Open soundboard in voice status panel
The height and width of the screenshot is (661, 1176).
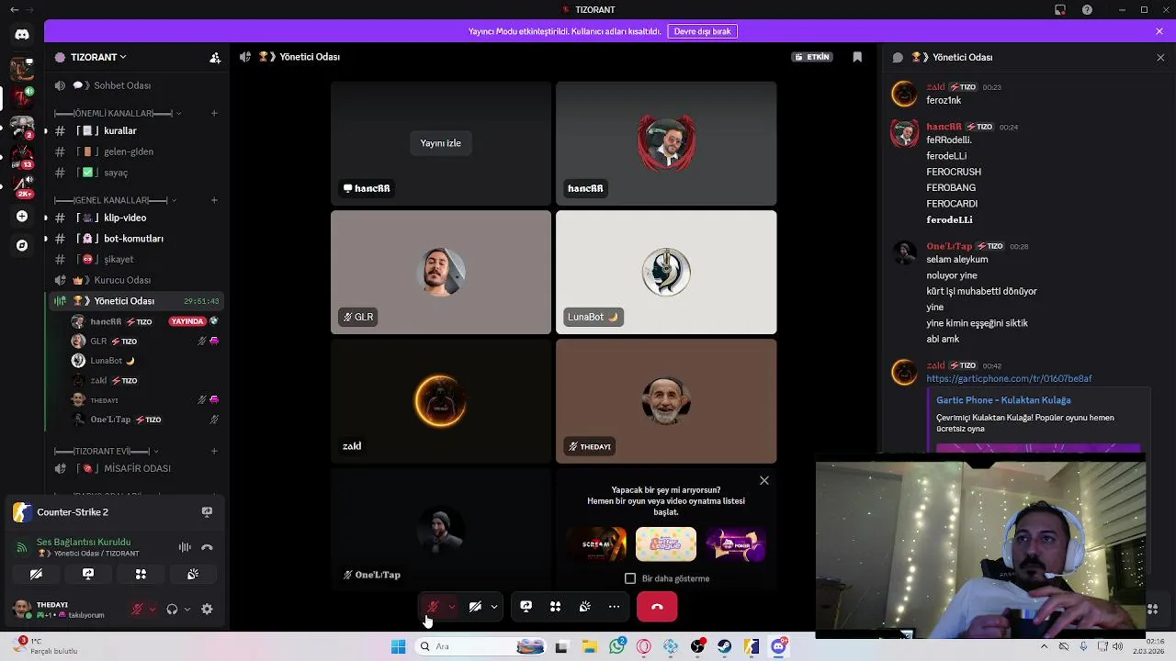(193, 574)
